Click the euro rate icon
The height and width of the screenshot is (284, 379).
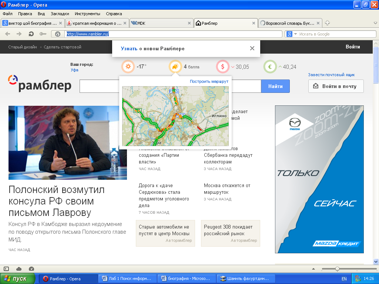(x=270, y=67)
